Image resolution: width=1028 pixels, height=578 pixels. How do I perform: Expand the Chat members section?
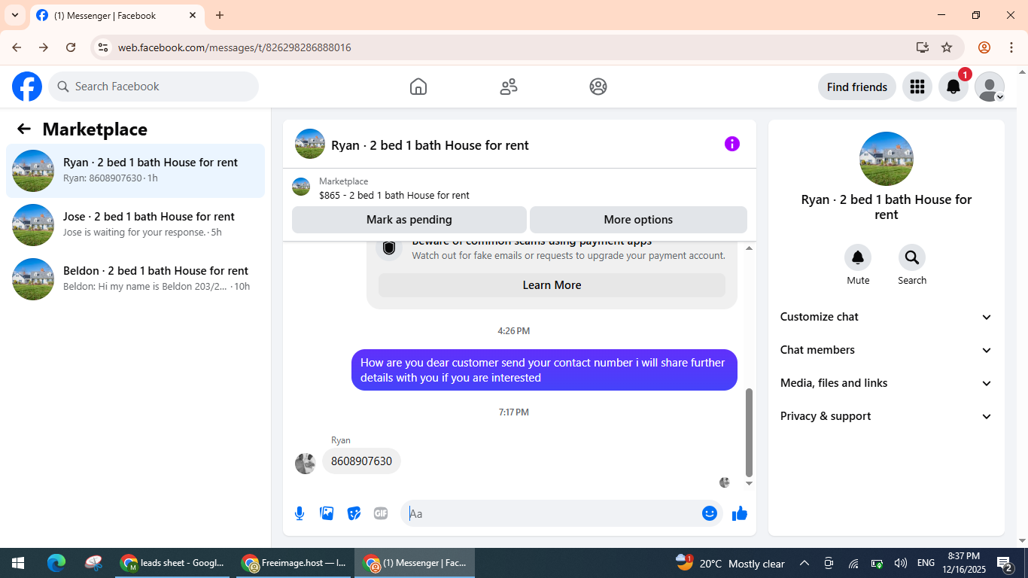(x=887, y=350)
